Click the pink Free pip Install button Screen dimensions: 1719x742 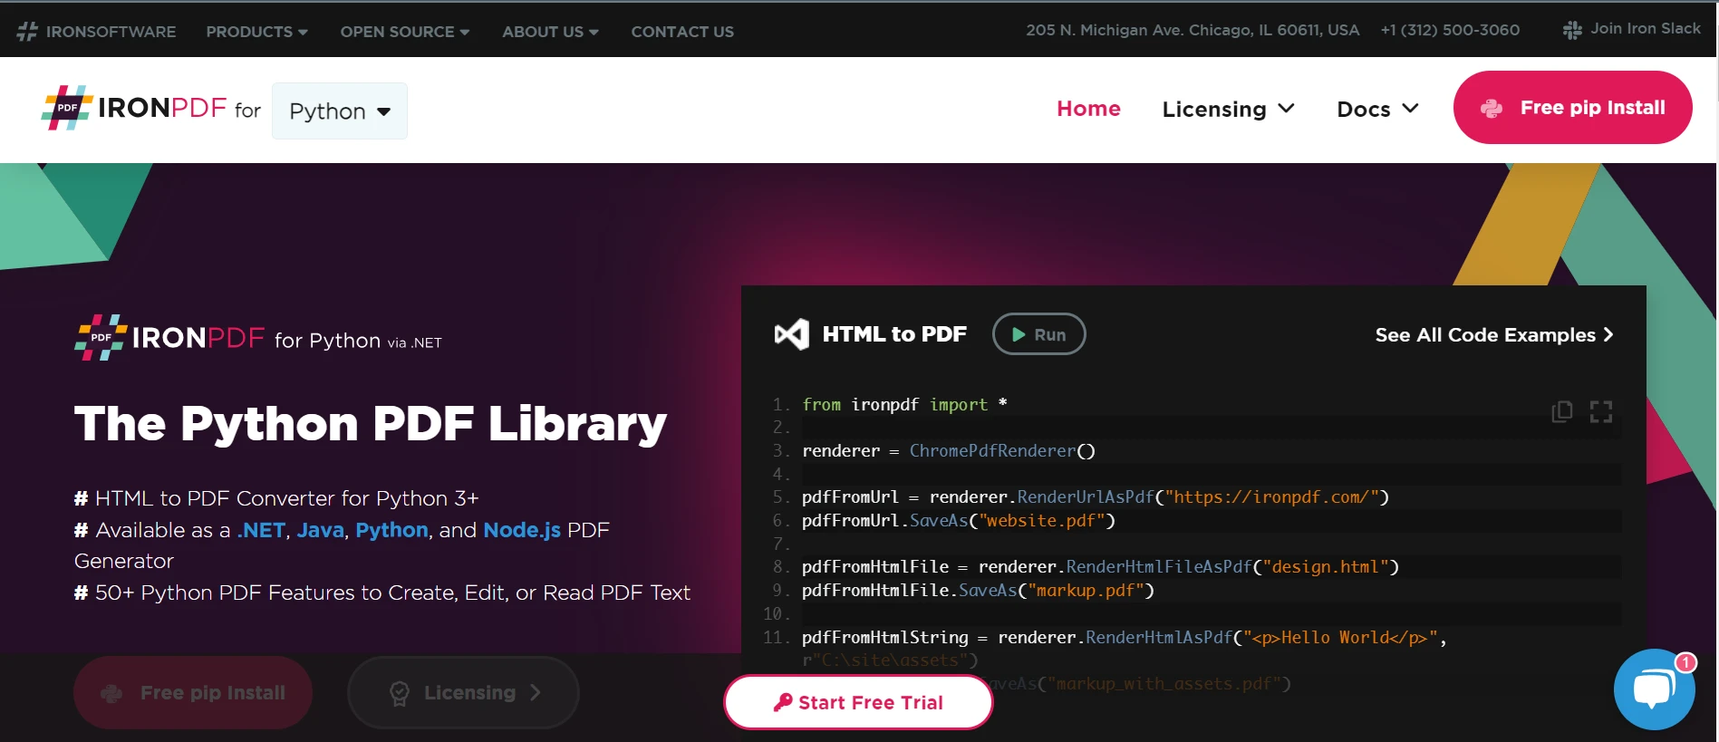tap(1572, 107)
